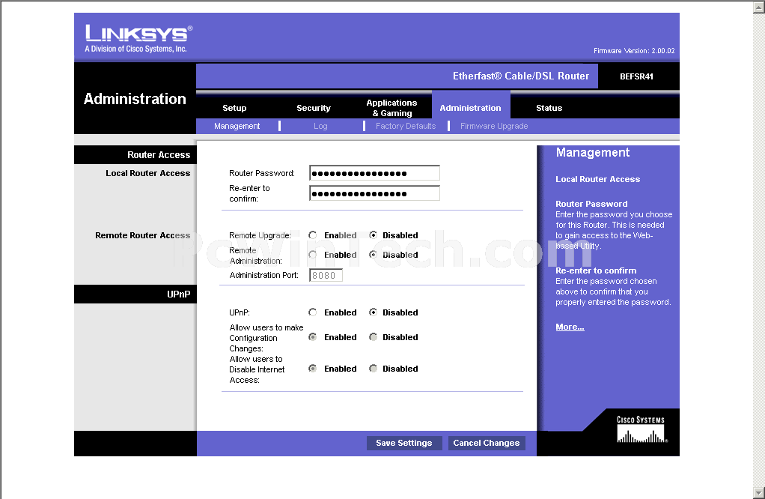Select Disabled for Disable Internet Access
The width and height of the screenshot is (765, 499).
click(x=374, y=368)
